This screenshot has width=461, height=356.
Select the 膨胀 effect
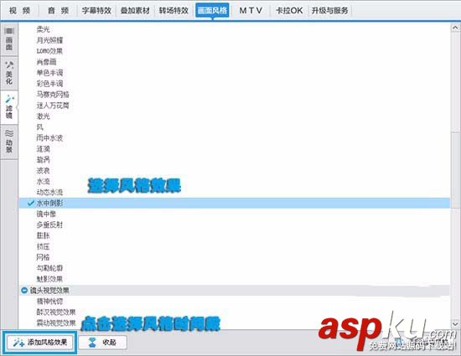(44, 235)
